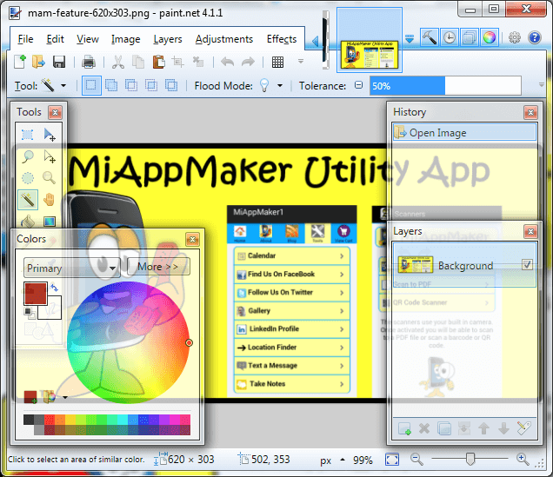
Task: Open the Adjustments menu
Action: [224, 39]
